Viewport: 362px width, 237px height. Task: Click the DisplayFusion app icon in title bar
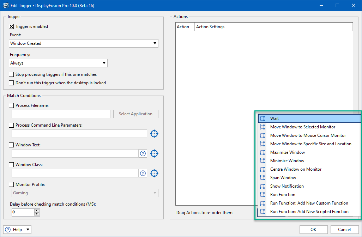pos(6,5)
